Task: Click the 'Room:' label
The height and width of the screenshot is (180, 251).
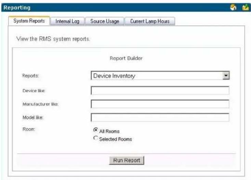Action: 29,129
